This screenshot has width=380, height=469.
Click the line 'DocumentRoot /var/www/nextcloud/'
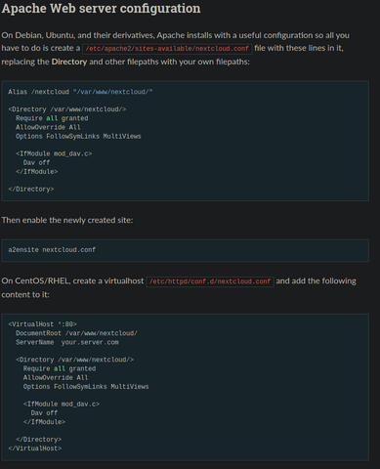76,333
